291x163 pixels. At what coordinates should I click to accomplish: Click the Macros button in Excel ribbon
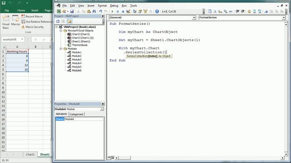[x=15, y=20]
